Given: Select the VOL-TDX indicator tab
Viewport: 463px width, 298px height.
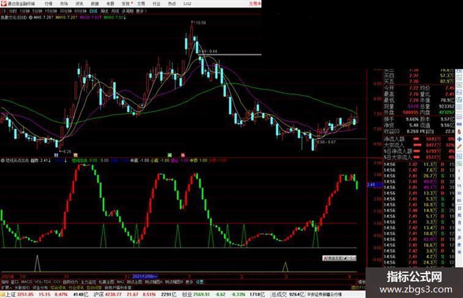Looking at the screenshot, I should click(x=43, y=282).
